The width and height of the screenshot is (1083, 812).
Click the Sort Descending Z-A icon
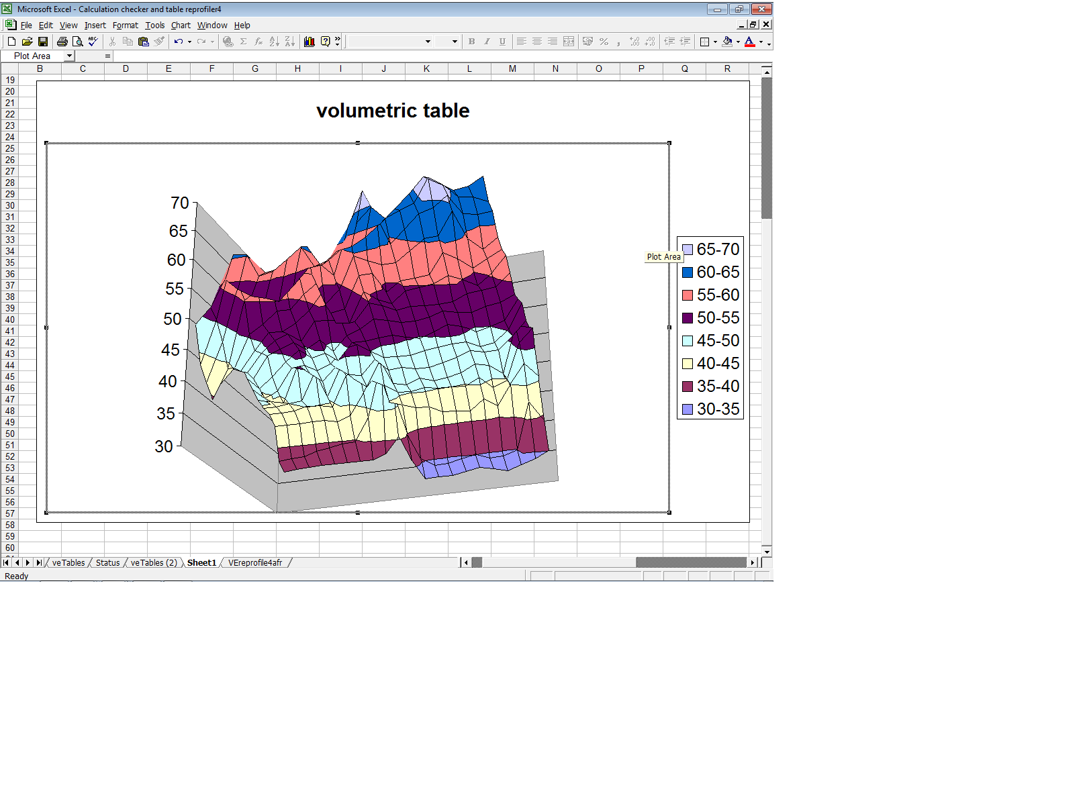tap(290, 42)
